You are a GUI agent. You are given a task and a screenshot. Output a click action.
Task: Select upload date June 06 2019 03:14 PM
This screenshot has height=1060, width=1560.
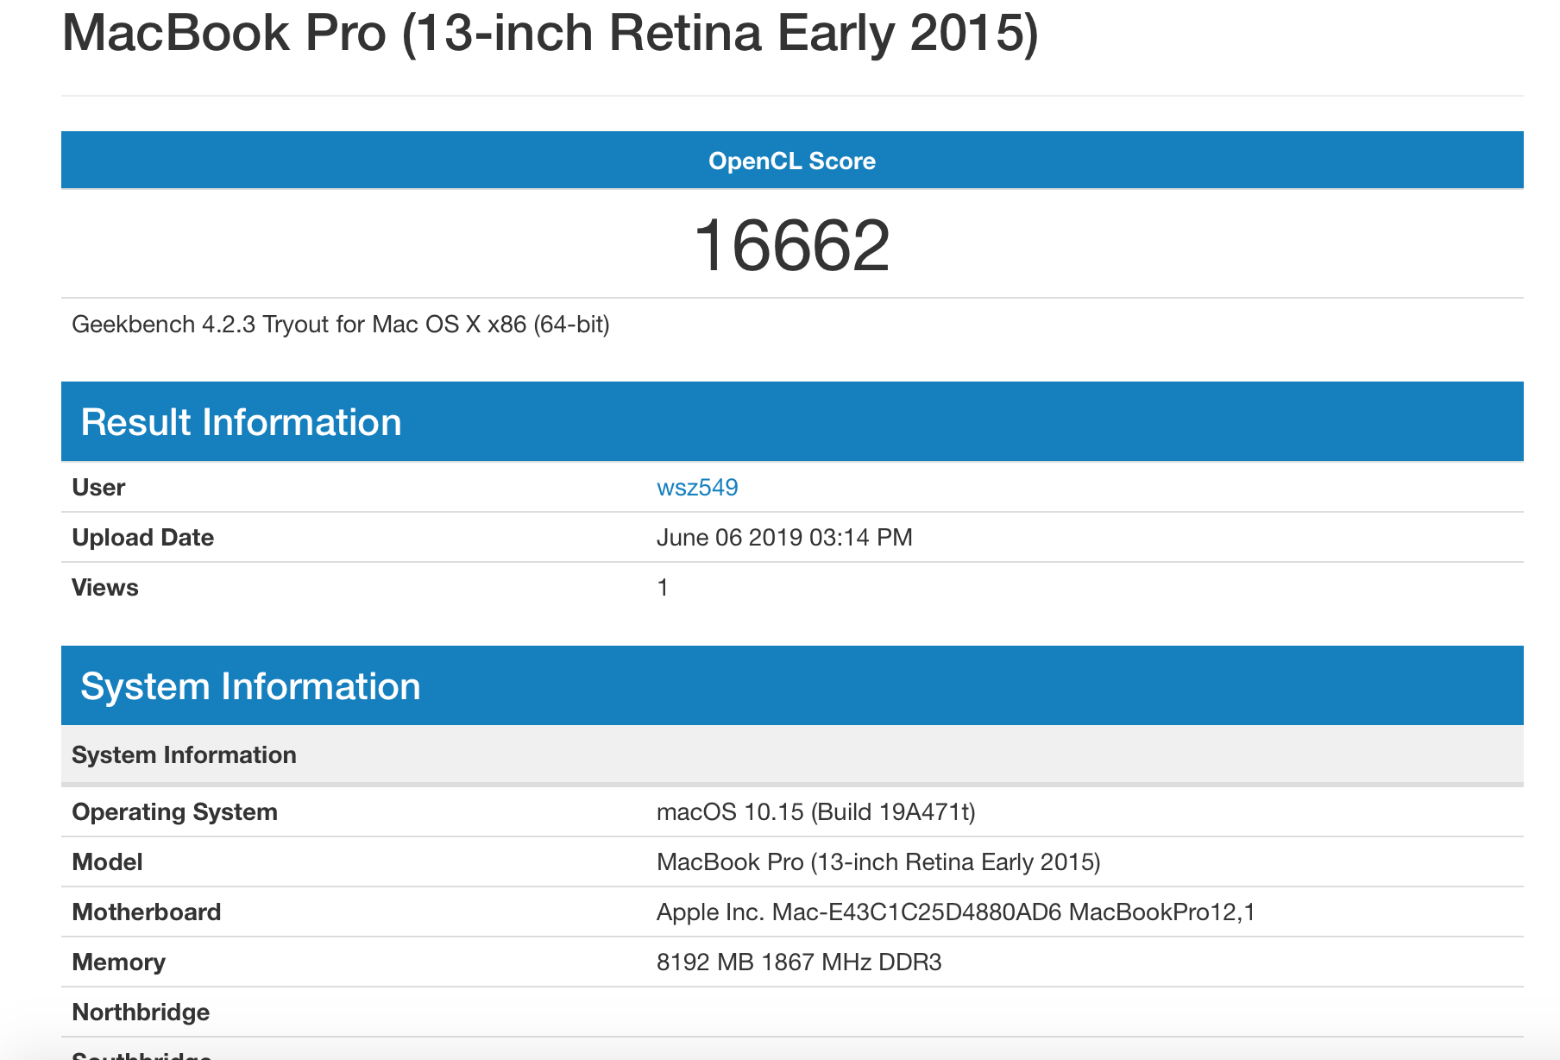tap(784, 538)
